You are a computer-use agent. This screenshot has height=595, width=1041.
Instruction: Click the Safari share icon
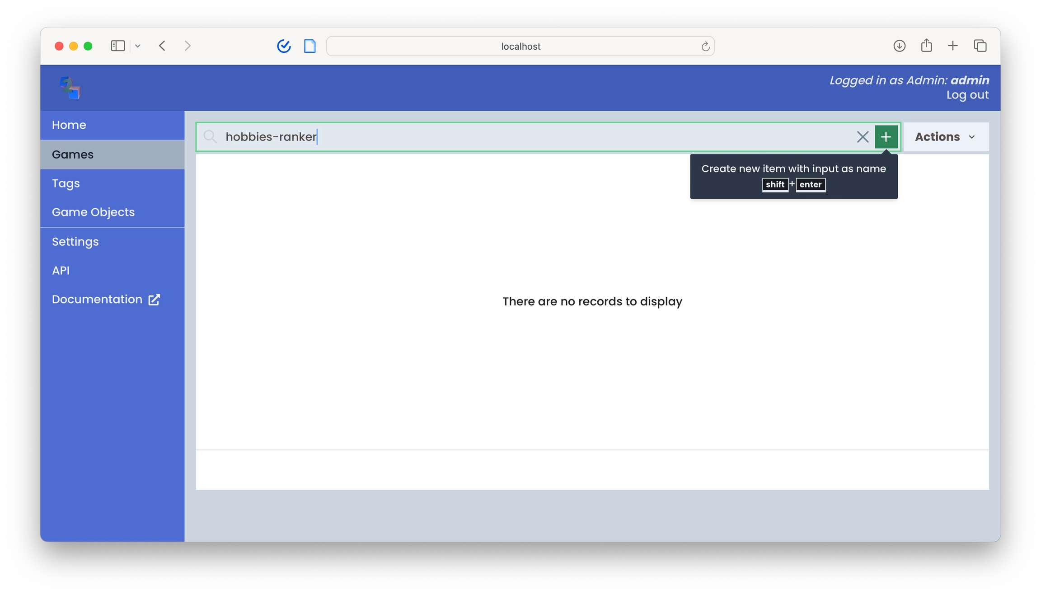[926, 45]
